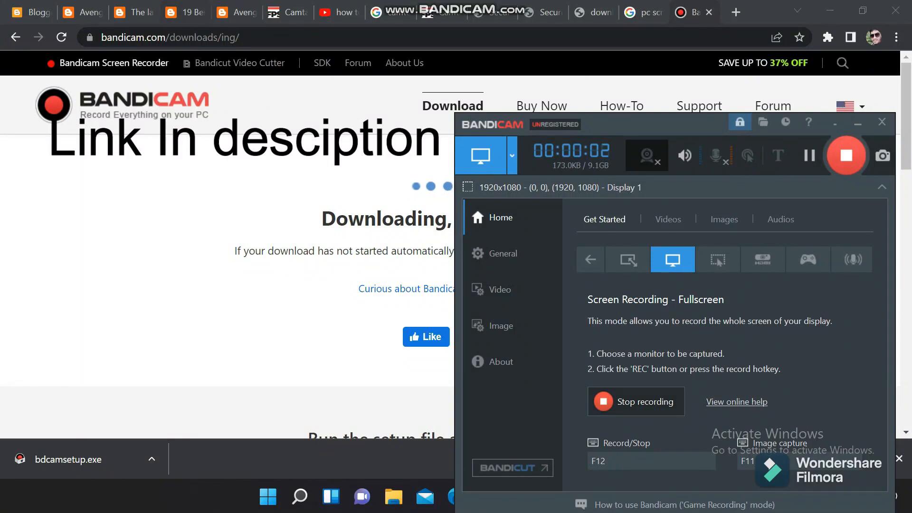Open the output folder icon
This screenshot has height=513, width=912.
[x=763, y=122]
